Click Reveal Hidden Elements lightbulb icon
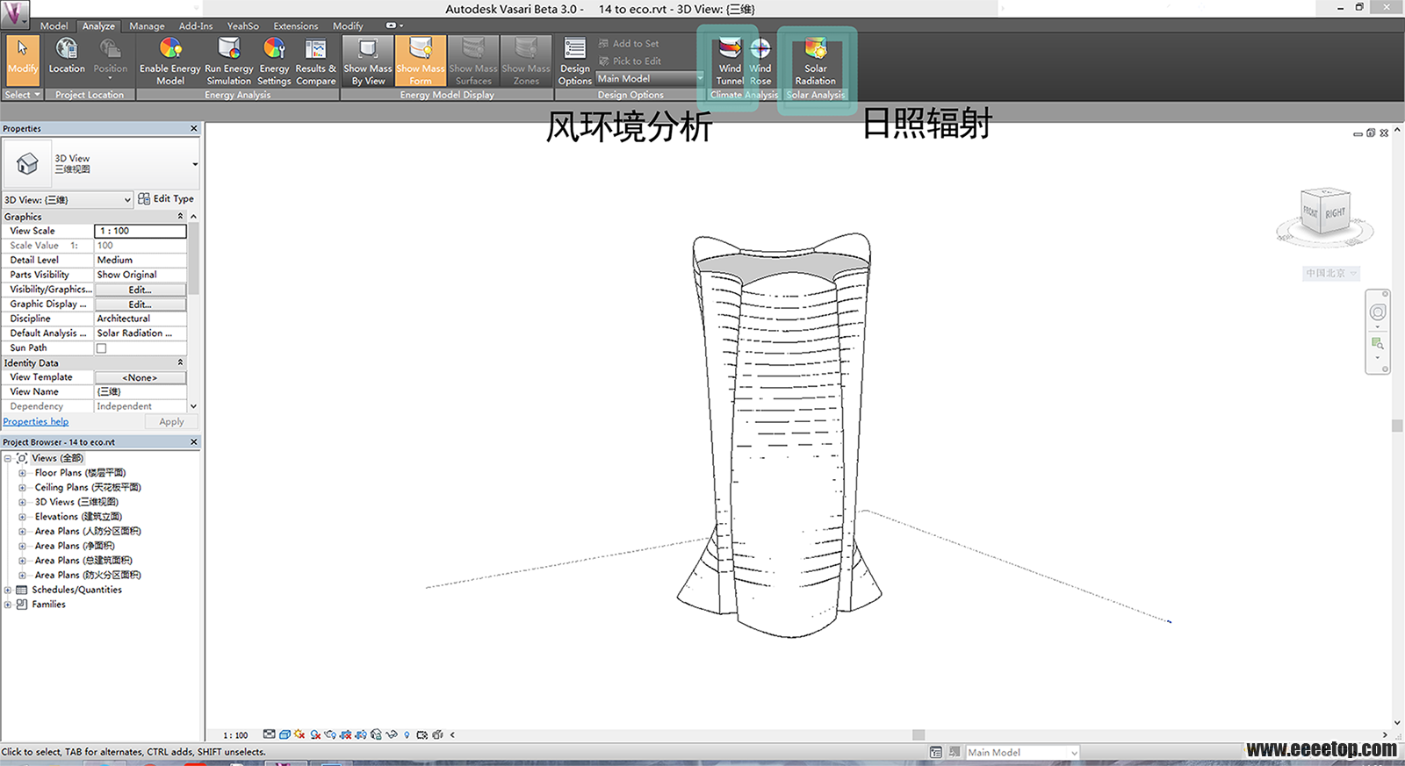 tap(407, 734)
